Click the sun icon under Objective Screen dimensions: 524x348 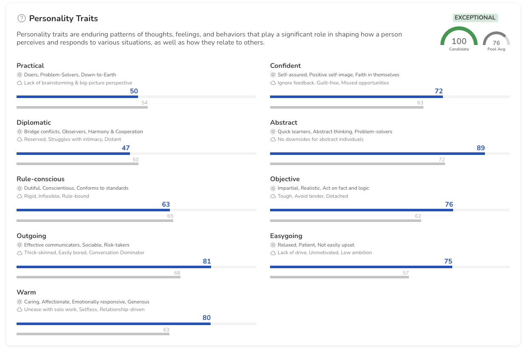pyautogui.click(x=273, y=188)
